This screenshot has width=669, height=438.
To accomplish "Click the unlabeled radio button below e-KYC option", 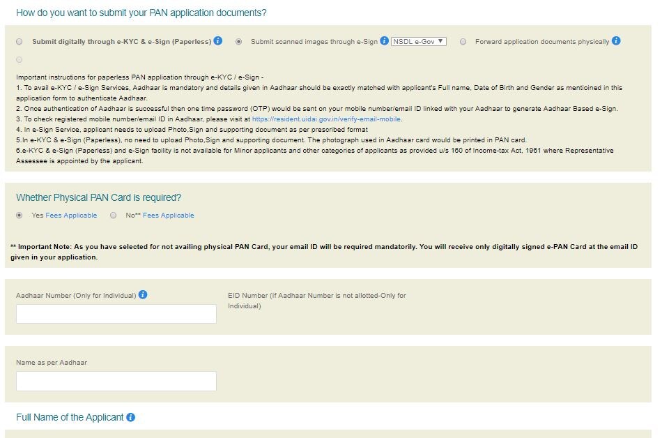I will [20, 59].
